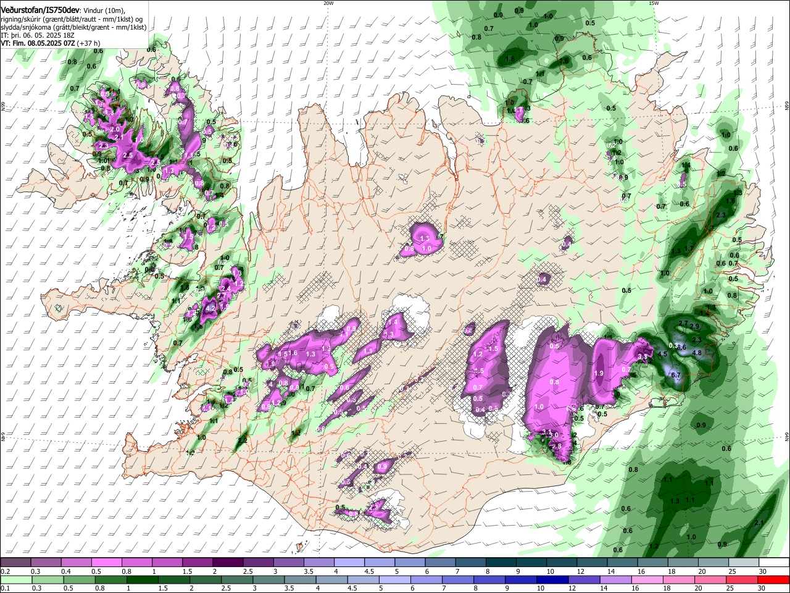
Task: Click the 4.2 snowfall value in the west
Action: [x=210, y=308]
